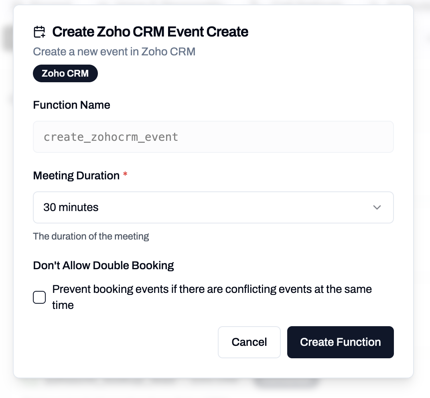
Task: Click the helper text about meeting duration
Action: click(x=91, y=236)
